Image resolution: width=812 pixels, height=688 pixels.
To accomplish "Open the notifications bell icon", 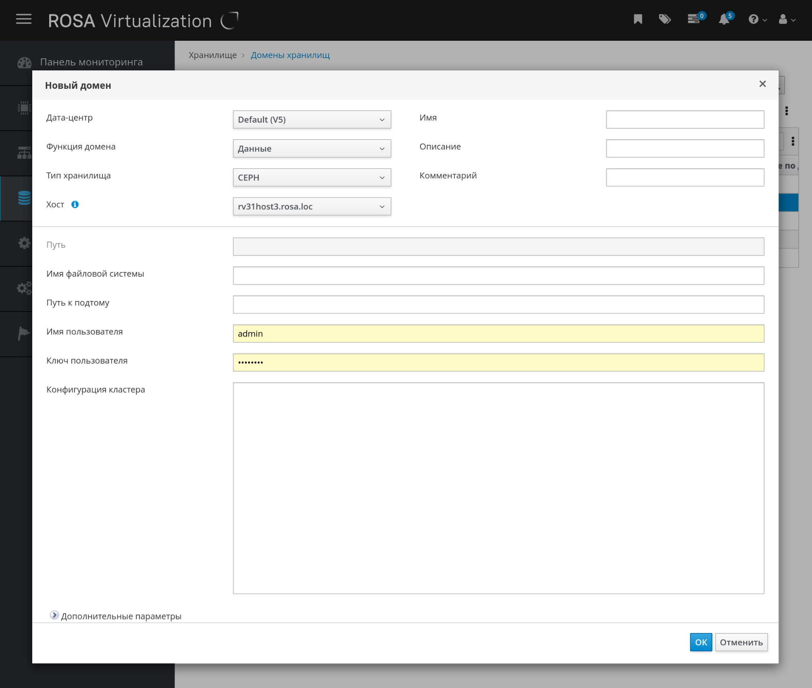I will [x=724, y=19].
